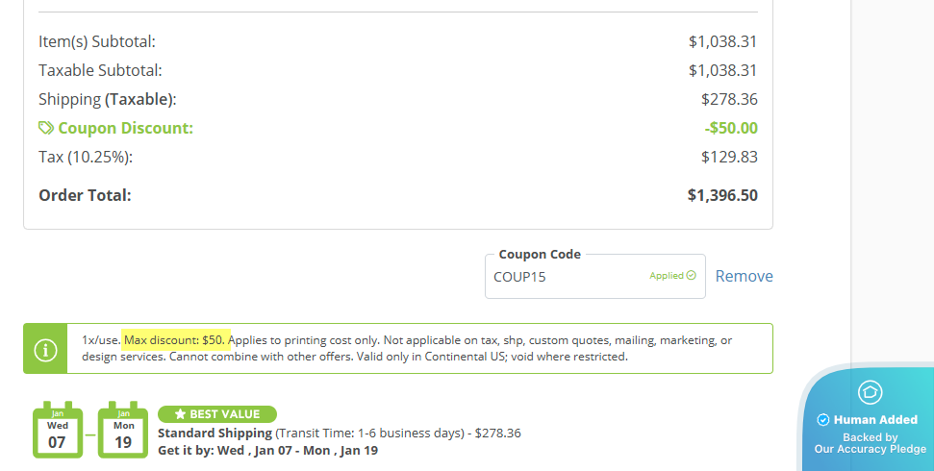
Task: Click the highlighted Max discount $50 text
Action: [x=176, y=339]
